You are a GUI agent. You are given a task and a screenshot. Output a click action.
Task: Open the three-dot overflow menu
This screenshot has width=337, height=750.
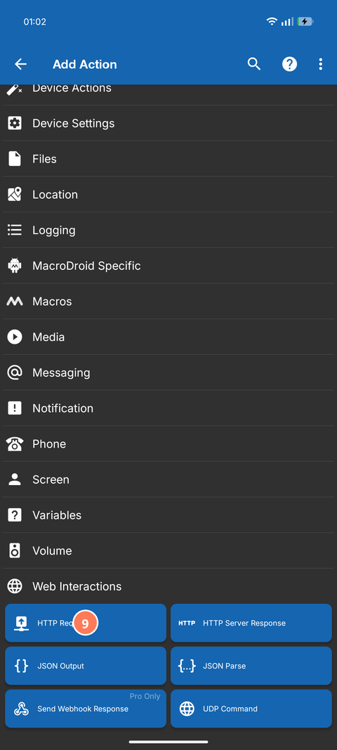pos(320,64)
